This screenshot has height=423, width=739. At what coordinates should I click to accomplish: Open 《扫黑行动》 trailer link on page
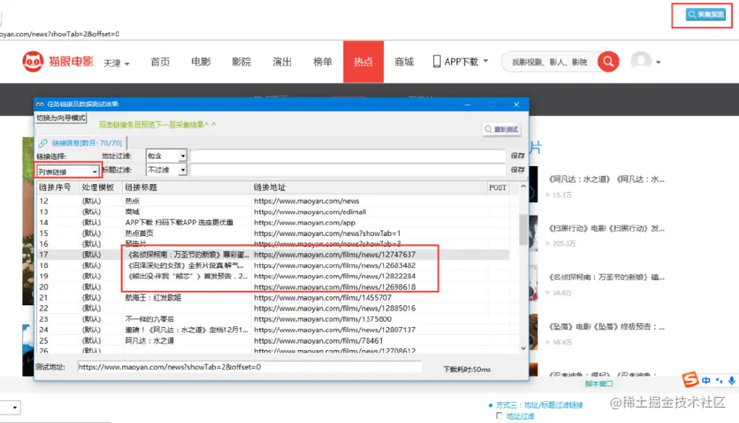tap(606, 228)
